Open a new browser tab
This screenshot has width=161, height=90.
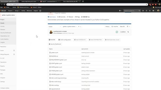tap(83, 1)
